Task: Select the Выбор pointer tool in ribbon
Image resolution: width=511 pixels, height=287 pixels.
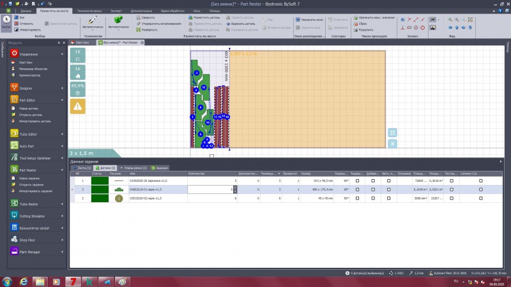Action: pos(6,24)
